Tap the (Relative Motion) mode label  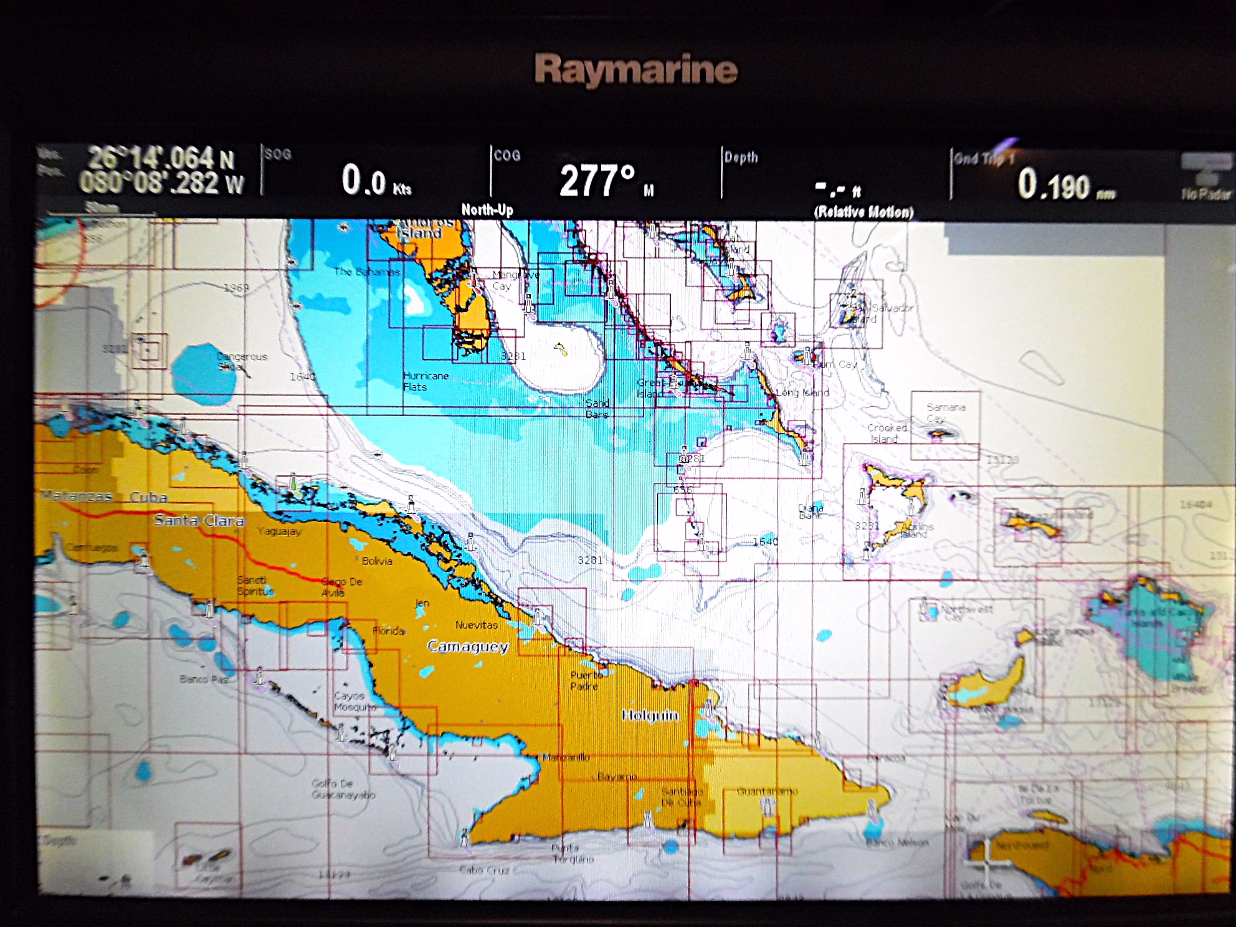[x=863, y=212]
